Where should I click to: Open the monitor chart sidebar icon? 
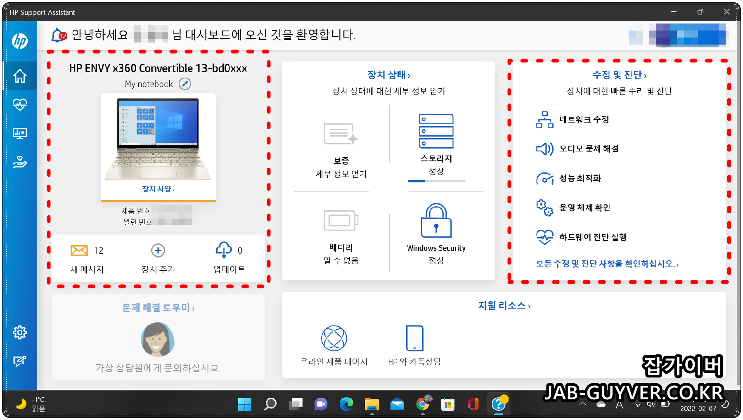coord(20,133)
